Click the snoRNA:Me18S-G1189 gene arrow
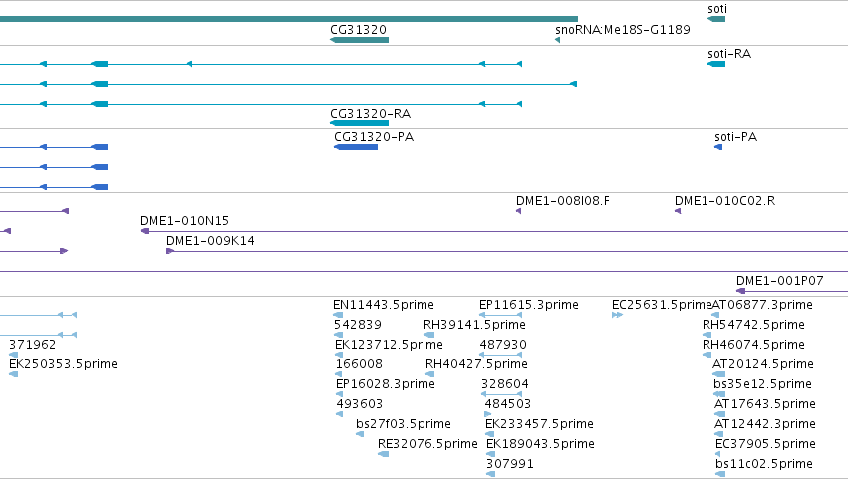This screenshot has width=848, height=479. pos(558,40)
